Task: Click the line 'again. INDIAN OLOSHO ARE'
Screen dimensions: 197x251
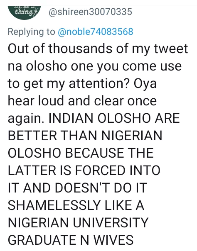Action: tap(94, 119)
